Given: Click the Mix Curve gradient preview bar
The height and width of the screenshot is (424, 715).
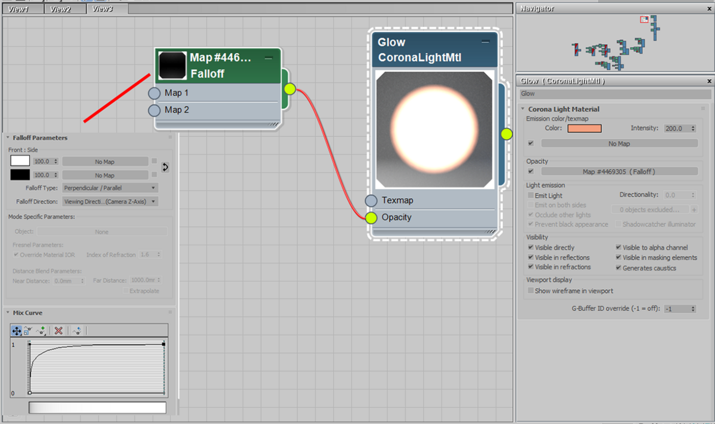Looking at the screenshot, I should [98, 408].
